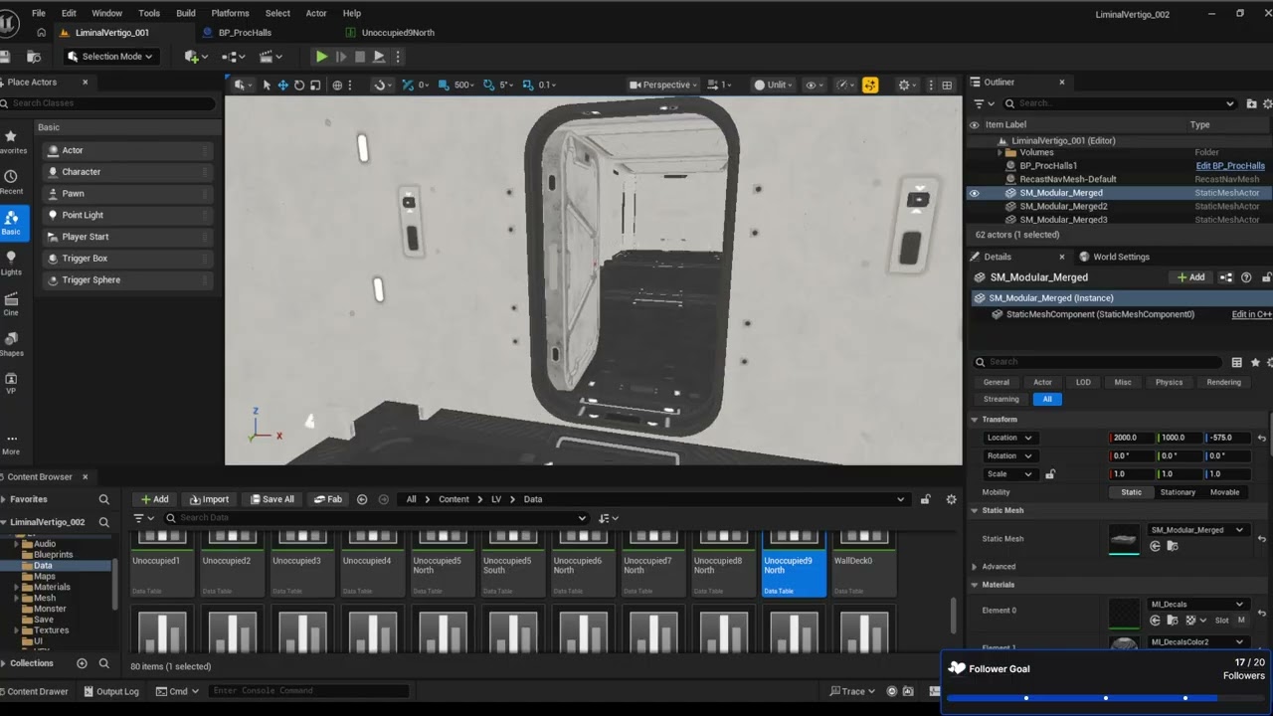Select the translate (move) gizmo tool
The width and height of the screenshot is (1273, 716).
[282, 85]
